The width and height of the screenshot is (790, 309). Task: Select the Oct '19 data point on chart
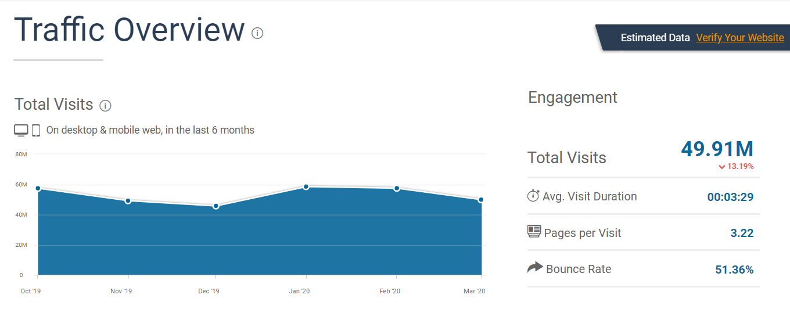coord(38,188)
